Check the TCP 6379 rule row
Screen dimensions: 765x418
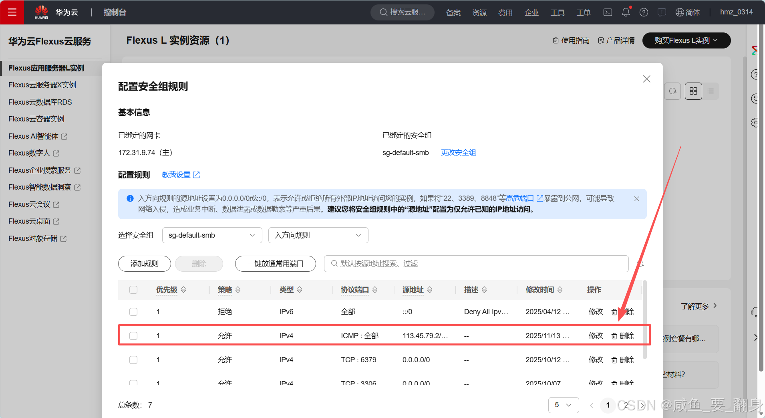tap(133, 360)
